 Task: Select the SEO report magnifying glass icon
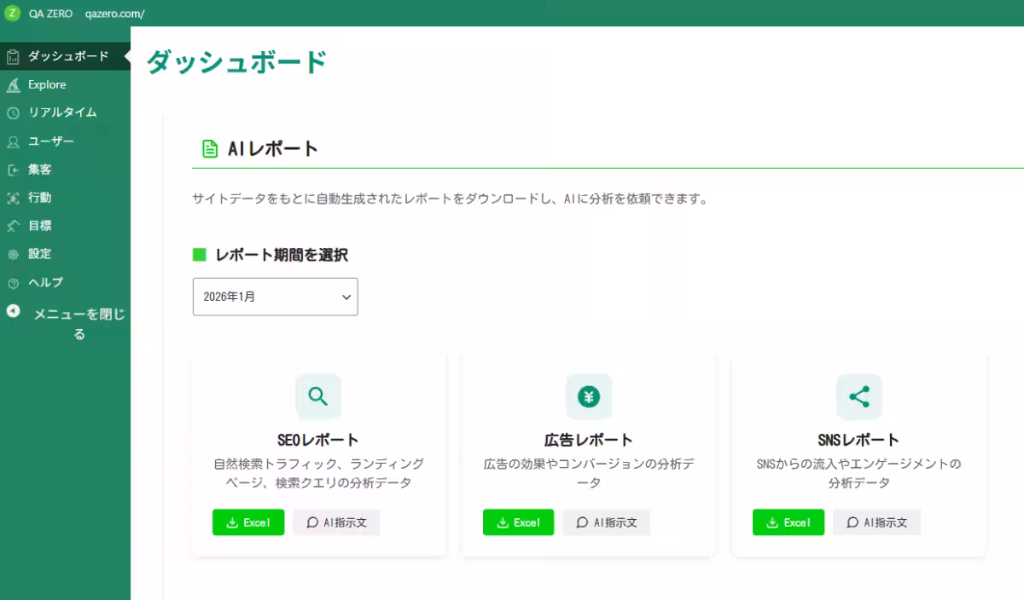coord(318,397)
